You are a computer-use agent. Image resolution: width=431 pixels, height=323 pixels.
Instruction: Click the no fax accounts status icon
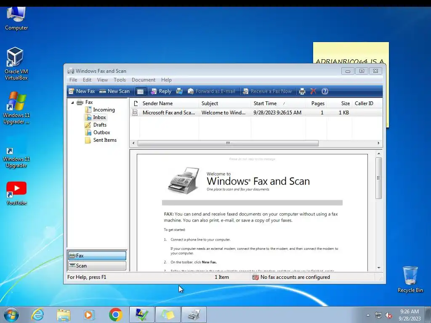pyautogui.click(x=255, y=277)
